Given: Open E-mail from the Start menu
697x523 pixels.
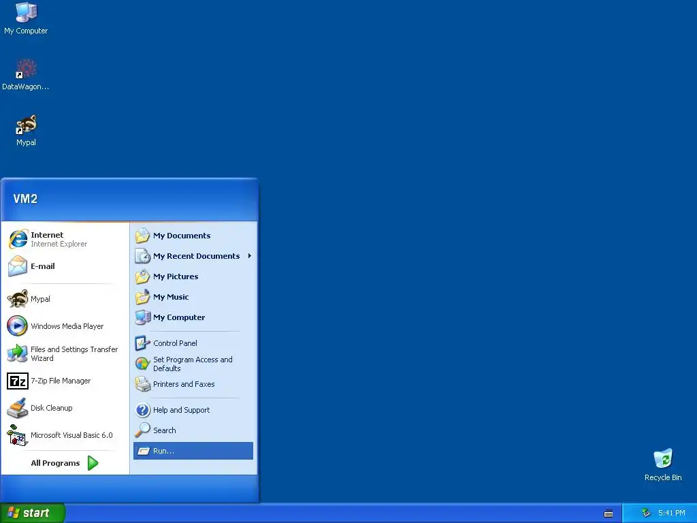Looking at the screenshot, I should point(65,266).
